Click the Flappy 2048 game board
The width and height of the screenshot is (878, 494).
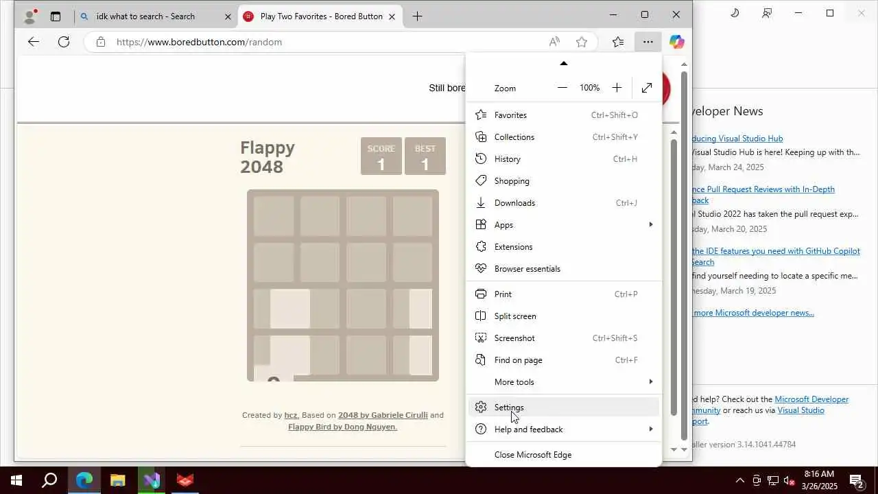click(x=343, y=285)
